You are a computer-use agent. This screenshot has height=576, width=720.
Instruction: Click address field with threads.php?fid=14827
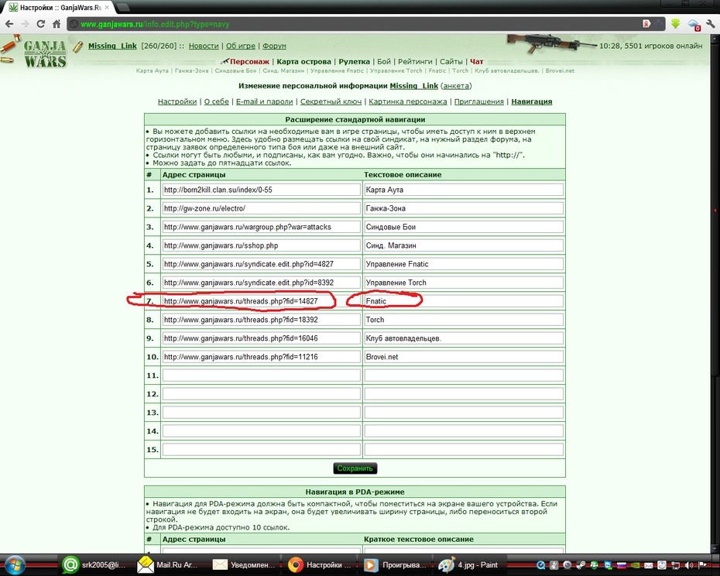point(261,301)
